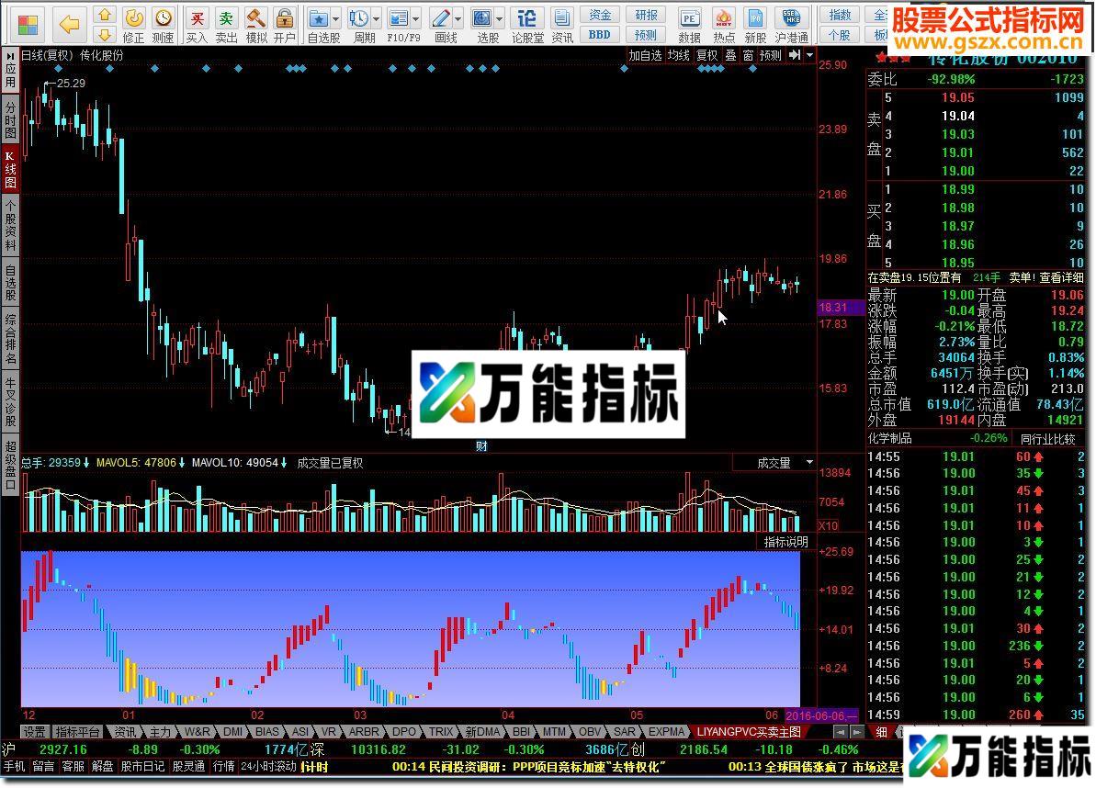
Task: Click the 加自选 button
Action: click(x=645, y=55)
